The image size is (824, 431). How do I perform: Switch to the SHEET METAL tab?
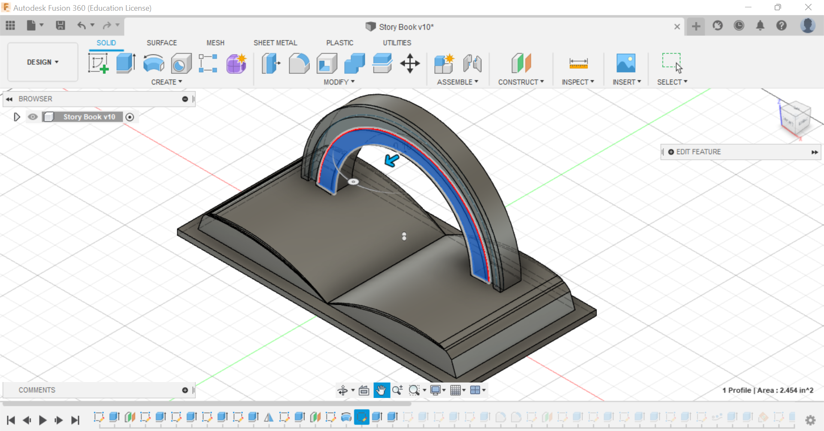(276, 43)
